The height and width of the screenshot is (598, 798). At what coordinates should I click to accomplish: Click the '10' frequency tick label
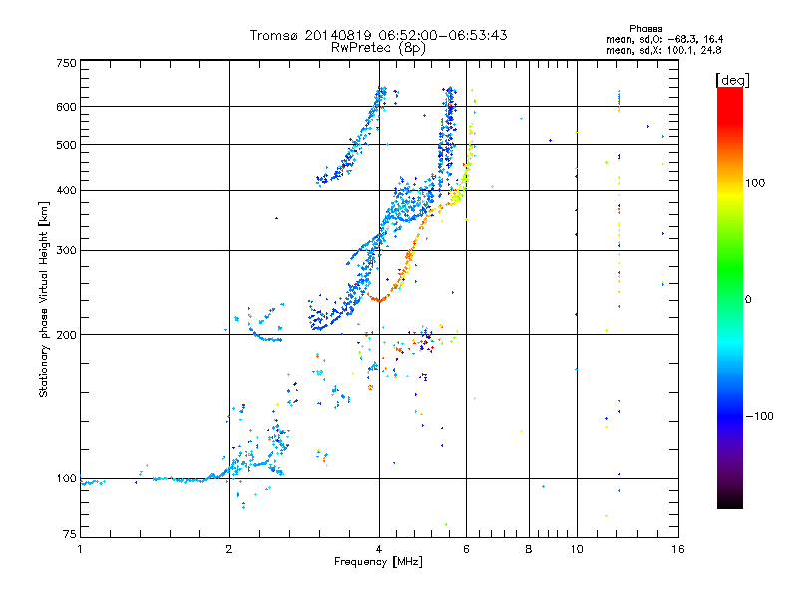click(577, 549)
